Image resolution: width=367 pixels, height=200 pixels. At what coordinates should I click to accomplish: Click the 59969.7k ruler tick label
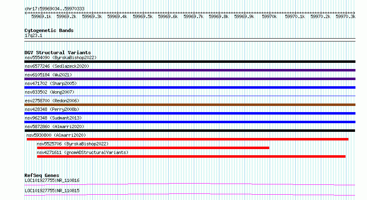[x=193, y=16]
